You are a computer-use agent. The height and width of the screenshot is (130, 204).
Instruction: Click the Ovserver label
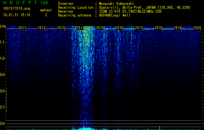pyautogui.click(x=66, y=4)
